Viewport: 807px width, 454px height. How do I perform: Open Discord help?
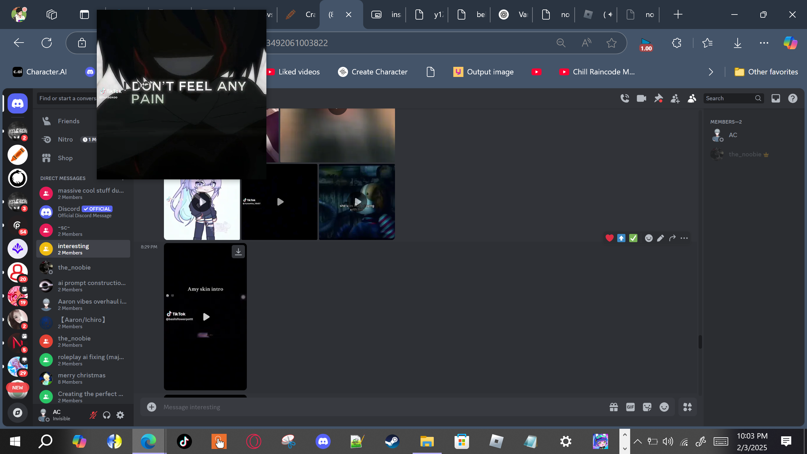[x=793, y=98]
